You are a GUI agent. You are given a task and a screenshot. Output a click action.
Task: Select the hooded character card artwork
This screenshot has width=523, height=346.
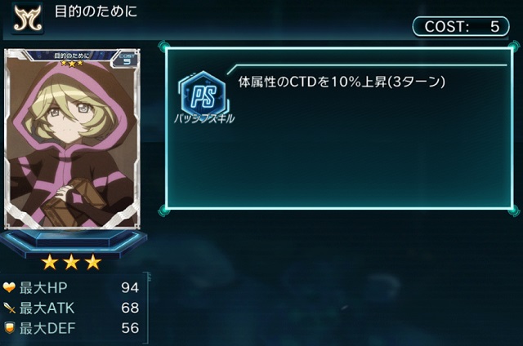[72, 140]
